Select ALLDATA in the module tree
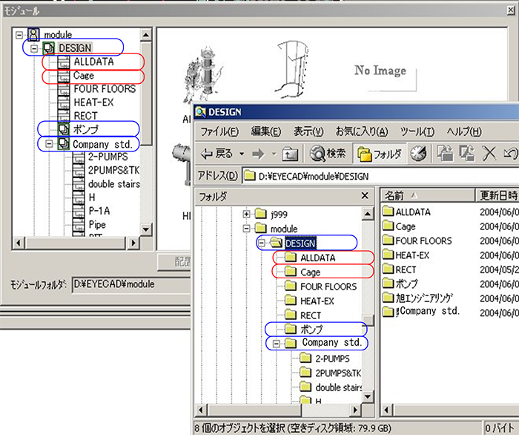This screenshot has height=435, width=519. (91, 62)
